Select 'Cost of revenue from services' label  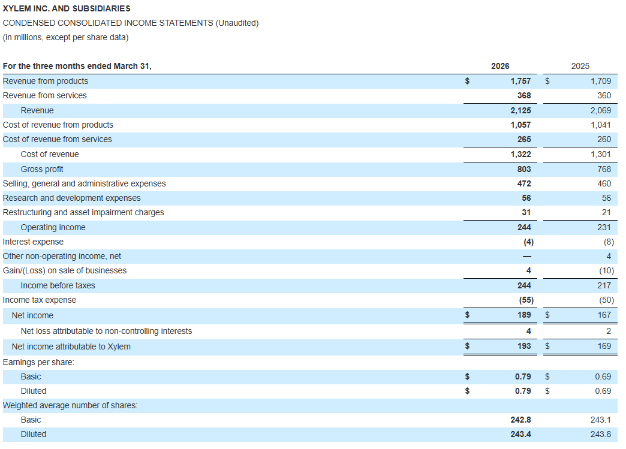coord(57,139)
